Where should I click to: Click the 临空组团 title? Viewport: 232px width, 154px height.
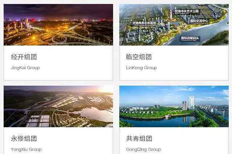click(139, 57)
